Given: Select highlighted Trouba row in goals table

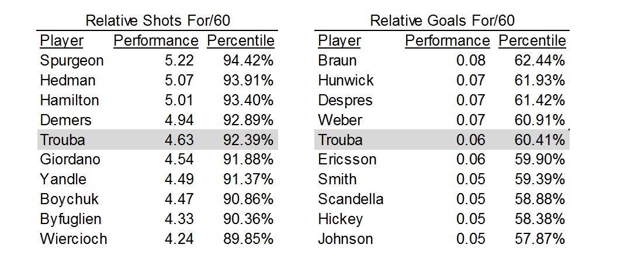Looking at the screenshot, I should (x=442, y=140).
